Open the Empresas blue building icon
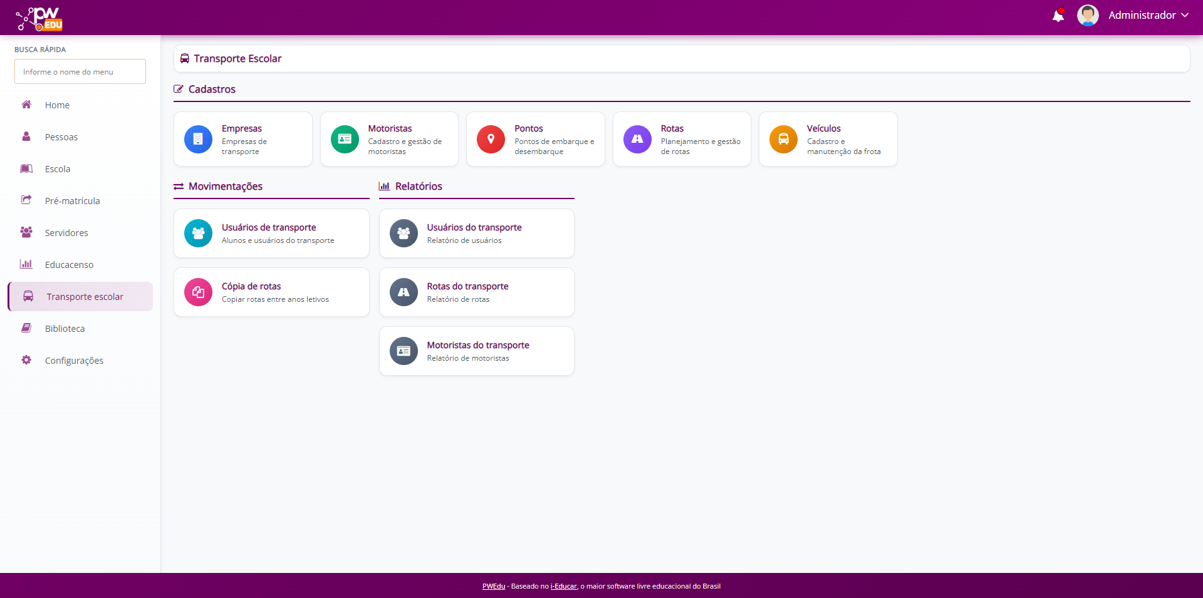 [x=198, y=139]
